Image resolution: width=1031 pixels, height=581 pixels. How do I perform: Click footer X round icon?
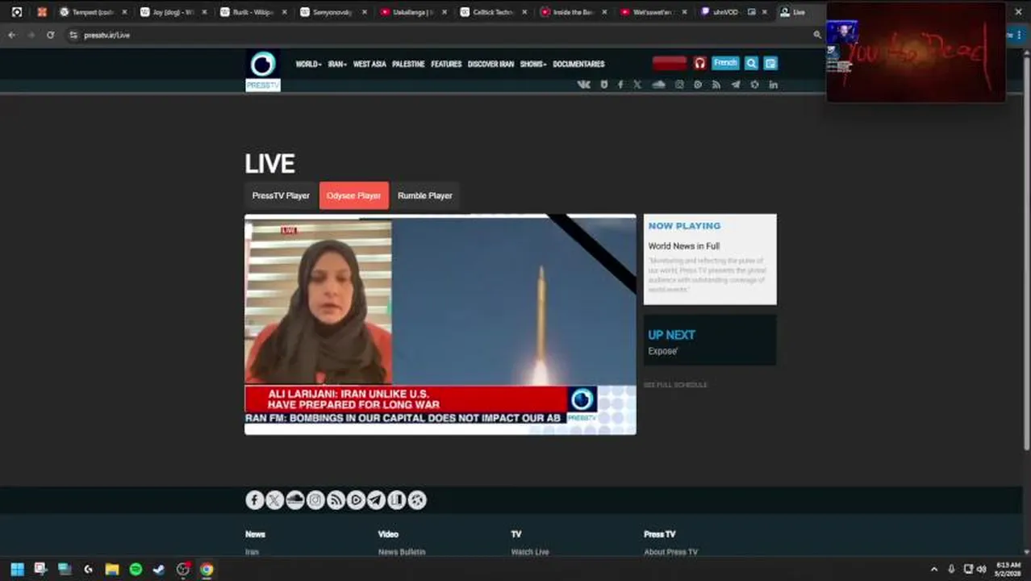point(275,500)
